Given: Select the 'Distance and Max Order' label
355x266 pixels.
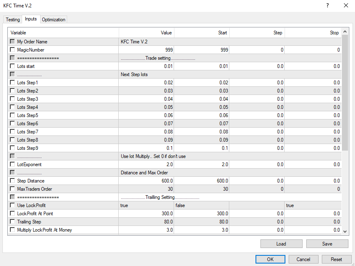Looking at the screenshot, I should [x=144, y=173].
